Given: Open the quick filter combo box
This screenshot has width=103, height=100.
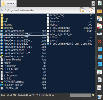Looking at the screenshot, I should (81, 95).
